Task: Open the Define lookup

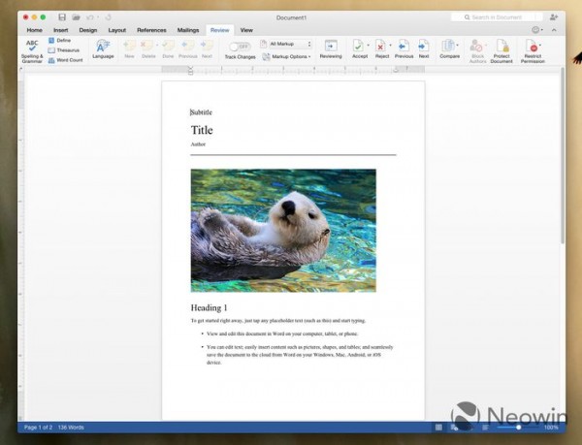Action: tap(59, 40)
